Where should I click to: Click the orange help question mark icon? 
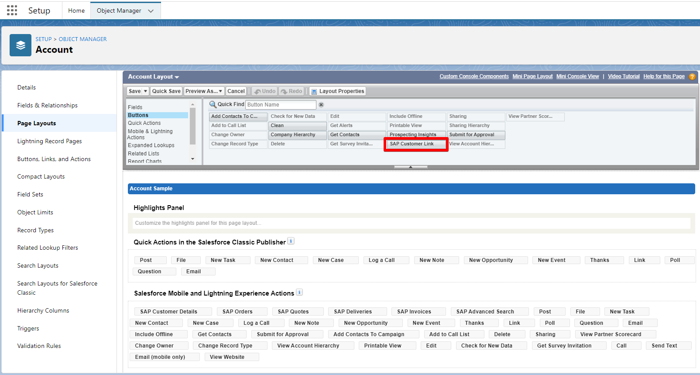(692, 77)
